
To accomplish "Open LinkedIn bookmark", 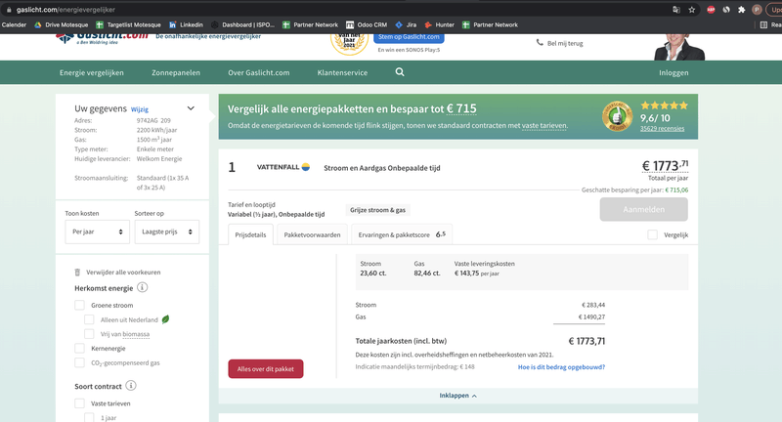I will pyautogui.click(x=186, y=25).
